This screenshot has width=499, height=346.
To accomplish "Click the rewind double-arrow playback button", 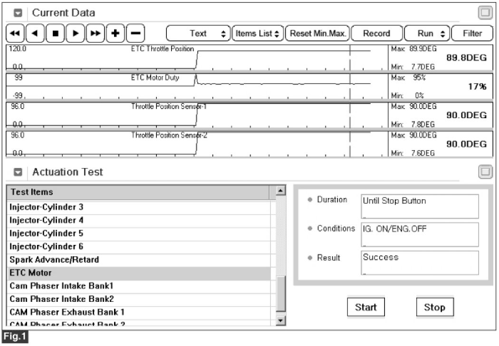I will 15,33.
